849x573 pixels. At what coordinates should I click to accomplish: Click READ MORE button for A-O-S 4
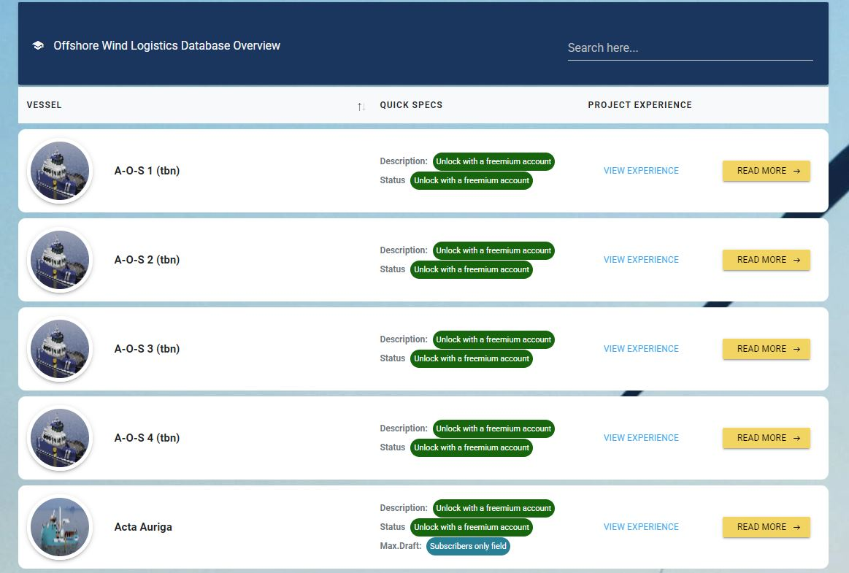(x=766, y=437)
